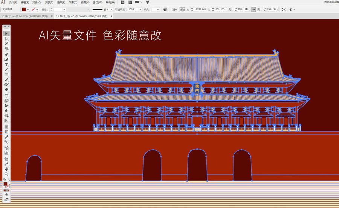This screenshot has height=208, width=339.
Task: Open the 对象(O) menu
Action: (37, 2)
